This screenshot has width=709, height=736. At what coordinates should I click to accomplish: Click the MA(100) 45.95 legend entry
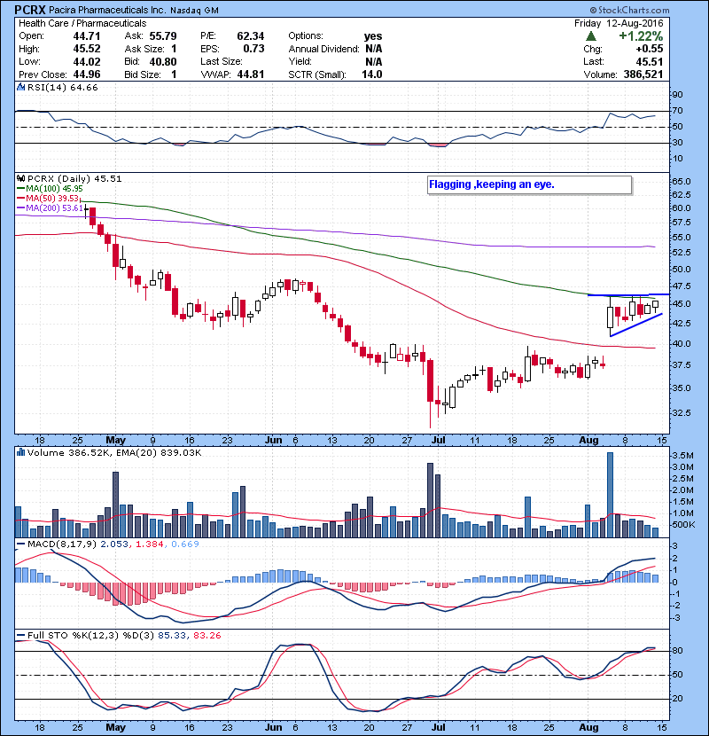point(51,188)
